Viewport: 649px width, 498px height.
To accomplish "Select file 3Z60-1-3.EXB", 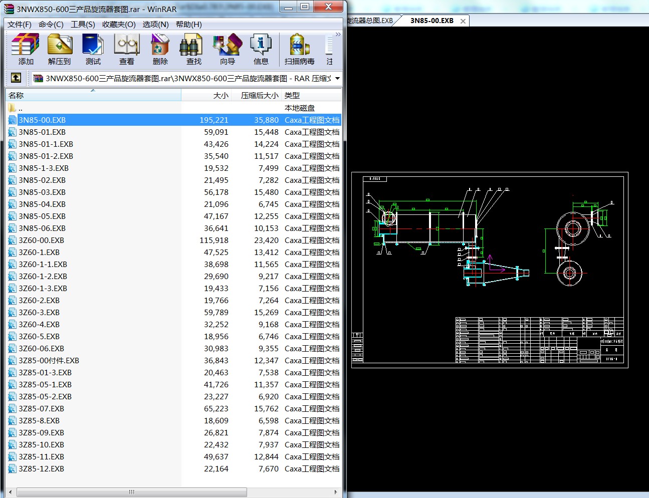I will pyautogui.click(x=174, y=288).
